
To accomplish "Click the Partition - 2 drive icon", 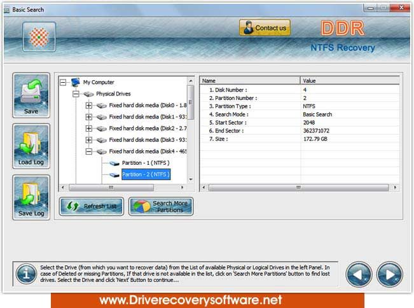I will pos(114,175).
